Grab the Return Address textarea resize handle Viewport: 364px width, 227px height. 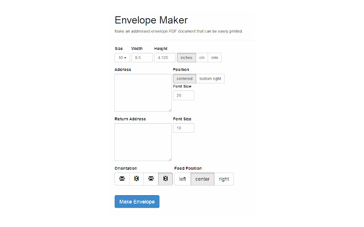tap(170, 159)
